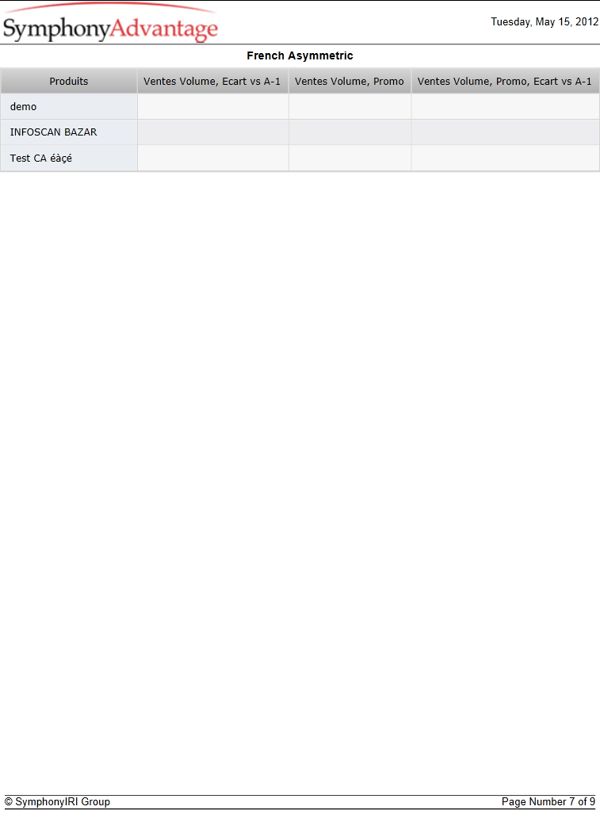Select the INFOSCAN BAZAR row label
This screenshot has height=814, width=600.
click(x=53, y=132)
